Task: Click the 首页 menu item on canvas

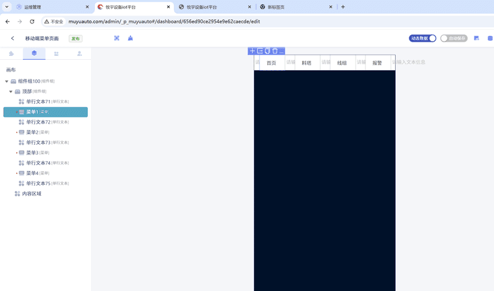Action: (271, 63)
